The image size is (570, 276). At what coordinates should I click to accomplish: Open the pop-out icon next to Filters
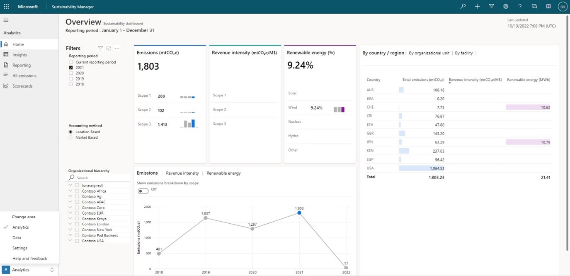coord(109,48)
